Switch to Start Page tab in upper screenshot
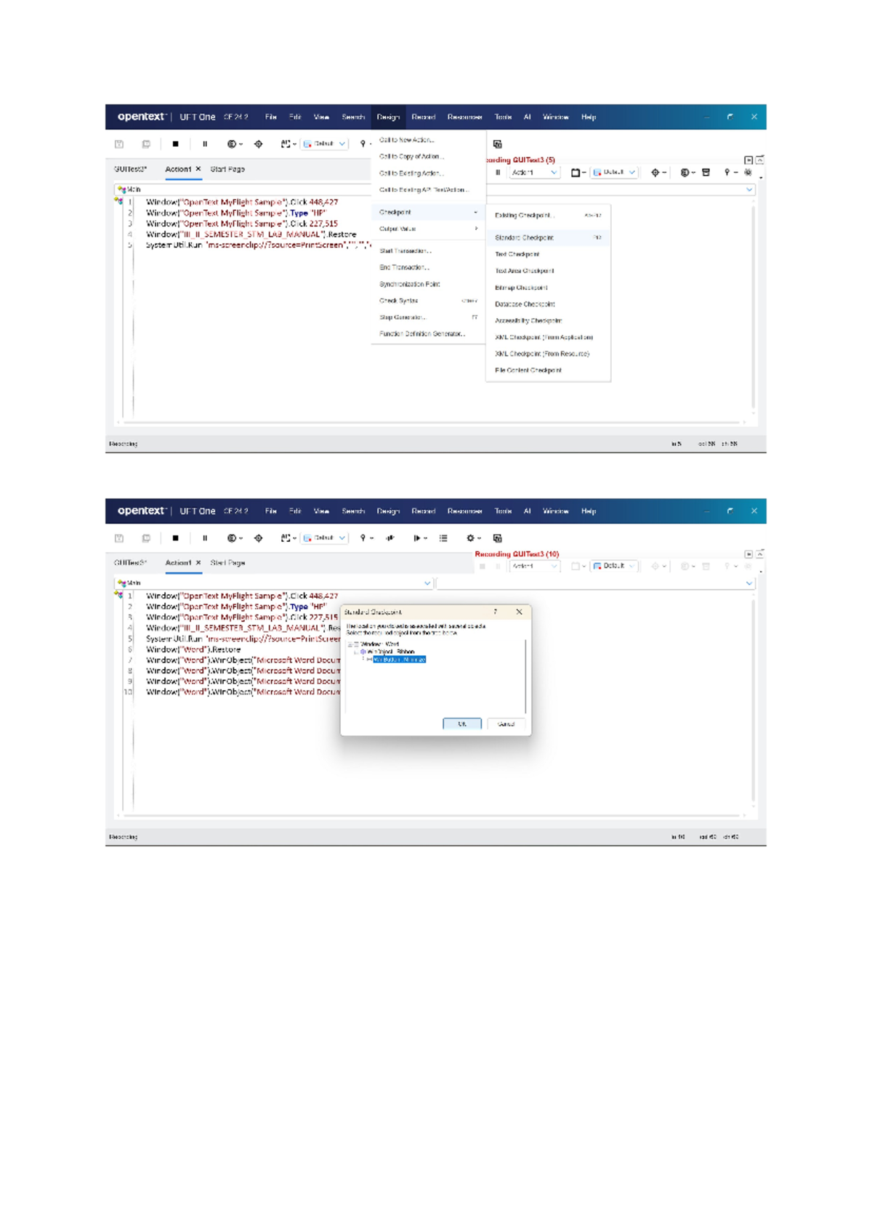The height and width of the screenshot is (1232, 872). [x=227, y=169]
